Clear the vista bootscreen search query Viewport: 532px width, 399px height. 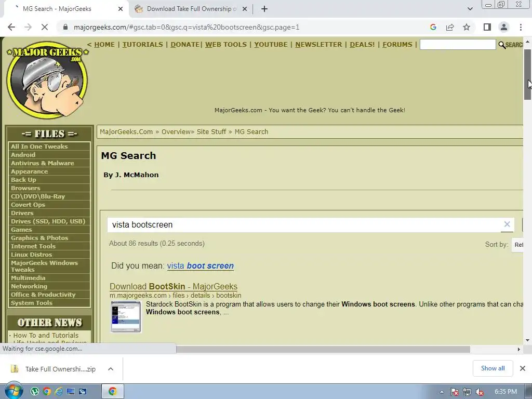507,224
